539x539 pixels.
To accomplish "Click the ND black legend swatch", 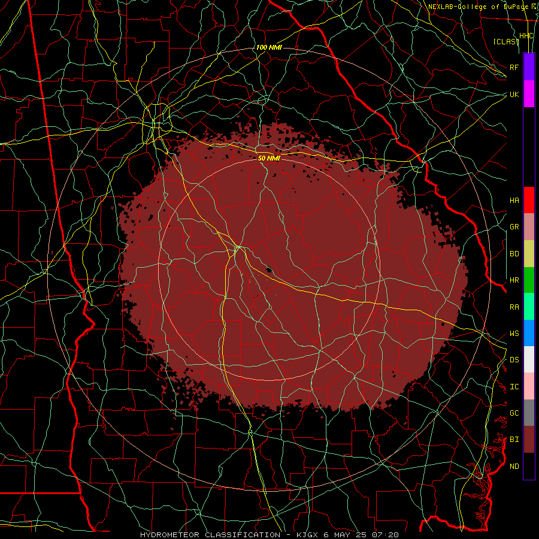I will pos(529,466).
